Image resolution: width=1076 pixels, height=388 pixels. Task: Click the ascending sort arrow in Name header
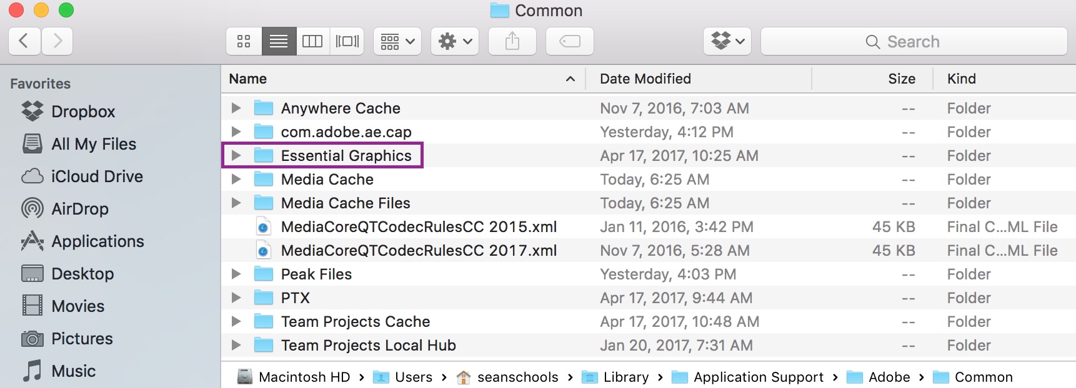pos(570,79)
